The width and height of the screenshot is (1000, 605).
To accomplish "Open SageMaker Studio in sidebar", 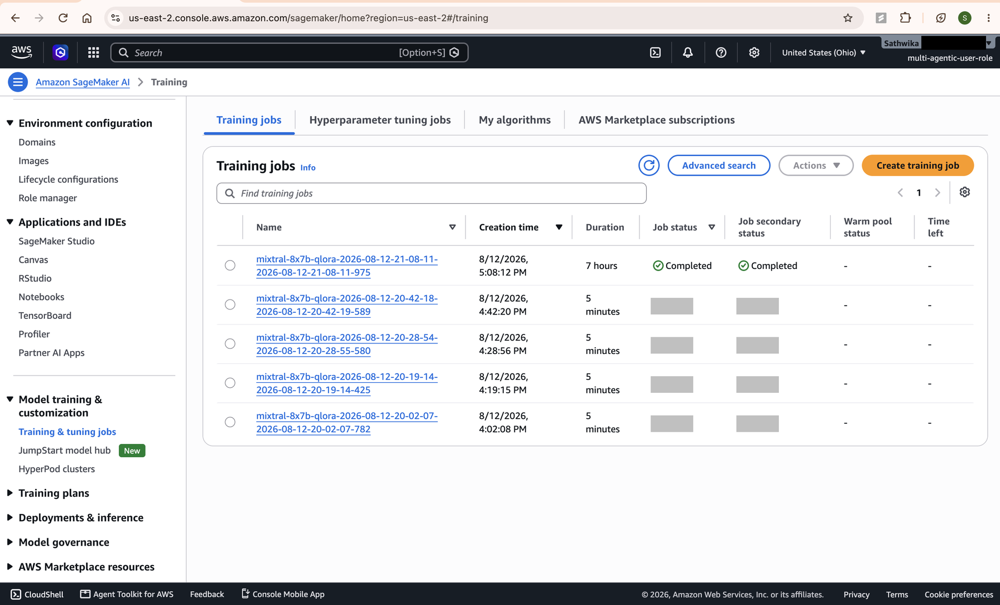I will pos(57,241).
